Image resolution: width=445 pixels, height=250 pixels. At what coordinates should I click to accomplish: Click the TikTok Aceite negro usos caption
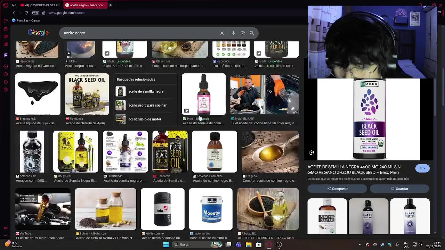coord(80,66)
